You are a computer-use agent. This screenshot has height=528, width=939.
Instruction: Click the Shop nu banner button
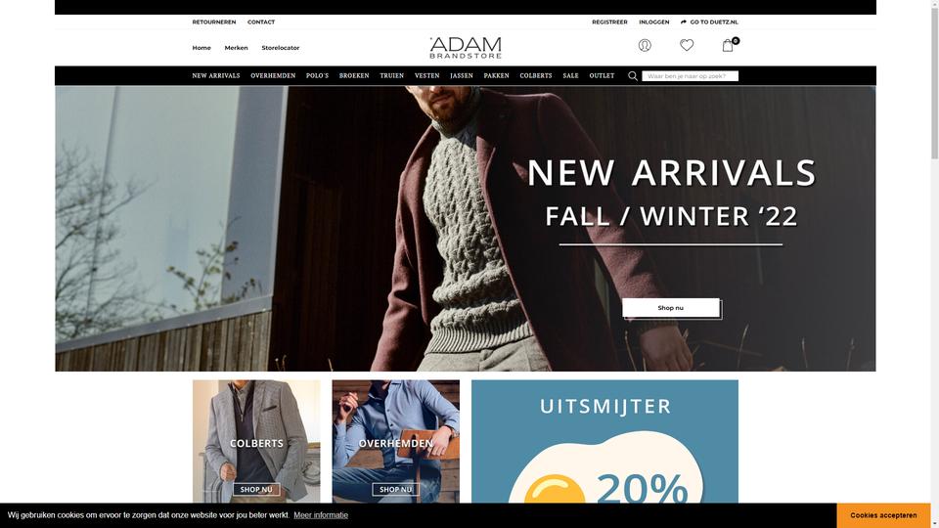click(671, 308)
